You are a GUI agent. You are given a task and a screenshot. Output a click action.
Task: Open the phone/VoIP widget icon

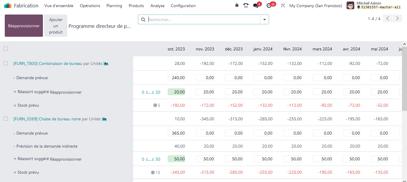coord(246,5)
